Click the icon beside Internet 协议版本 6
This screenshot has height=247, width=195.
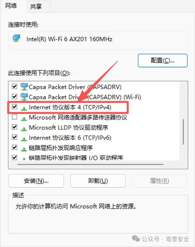click(24, 139)
